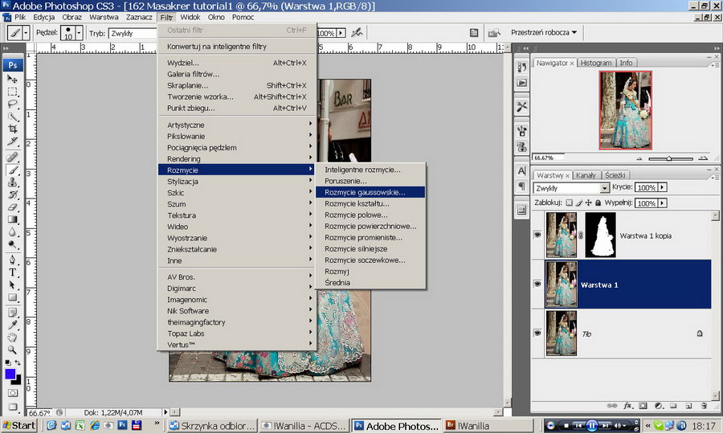
Task: Create a new layer via panel icon
Action: tap(688, 406)
